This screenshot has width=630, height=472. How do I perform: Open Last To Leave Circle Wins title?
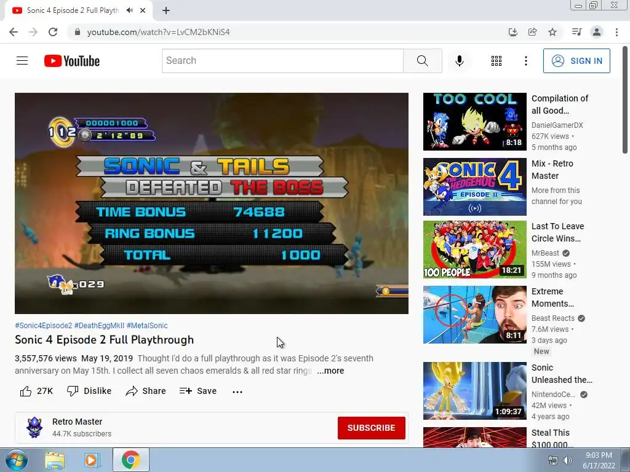[x=557, y=232]
